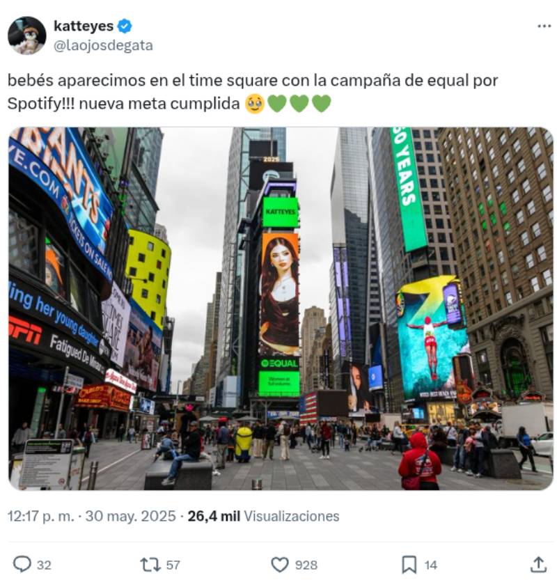Click the blue verified badge
This screenshot has height=580, width=557.
125,26
